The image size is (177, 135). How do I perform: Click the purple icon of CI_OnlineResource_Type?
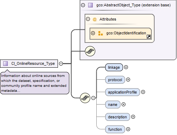coord(5,63)
